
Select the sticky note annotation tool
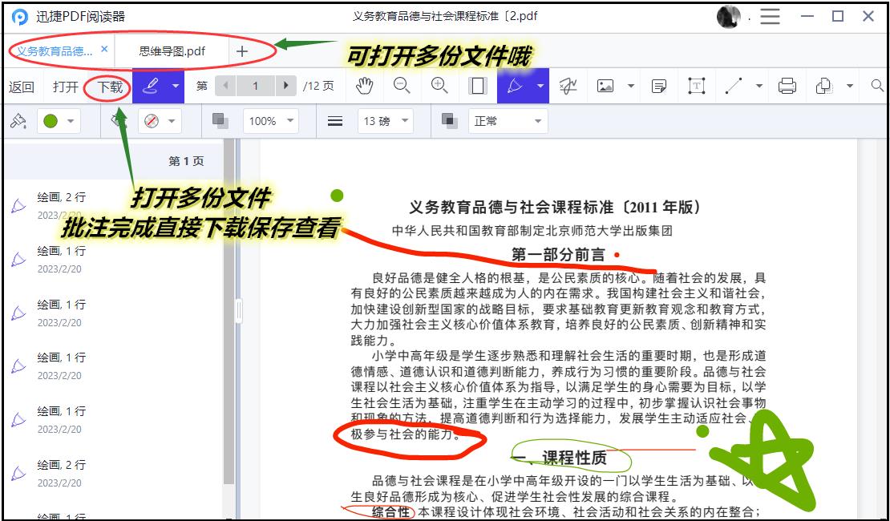tap(659, 87)
